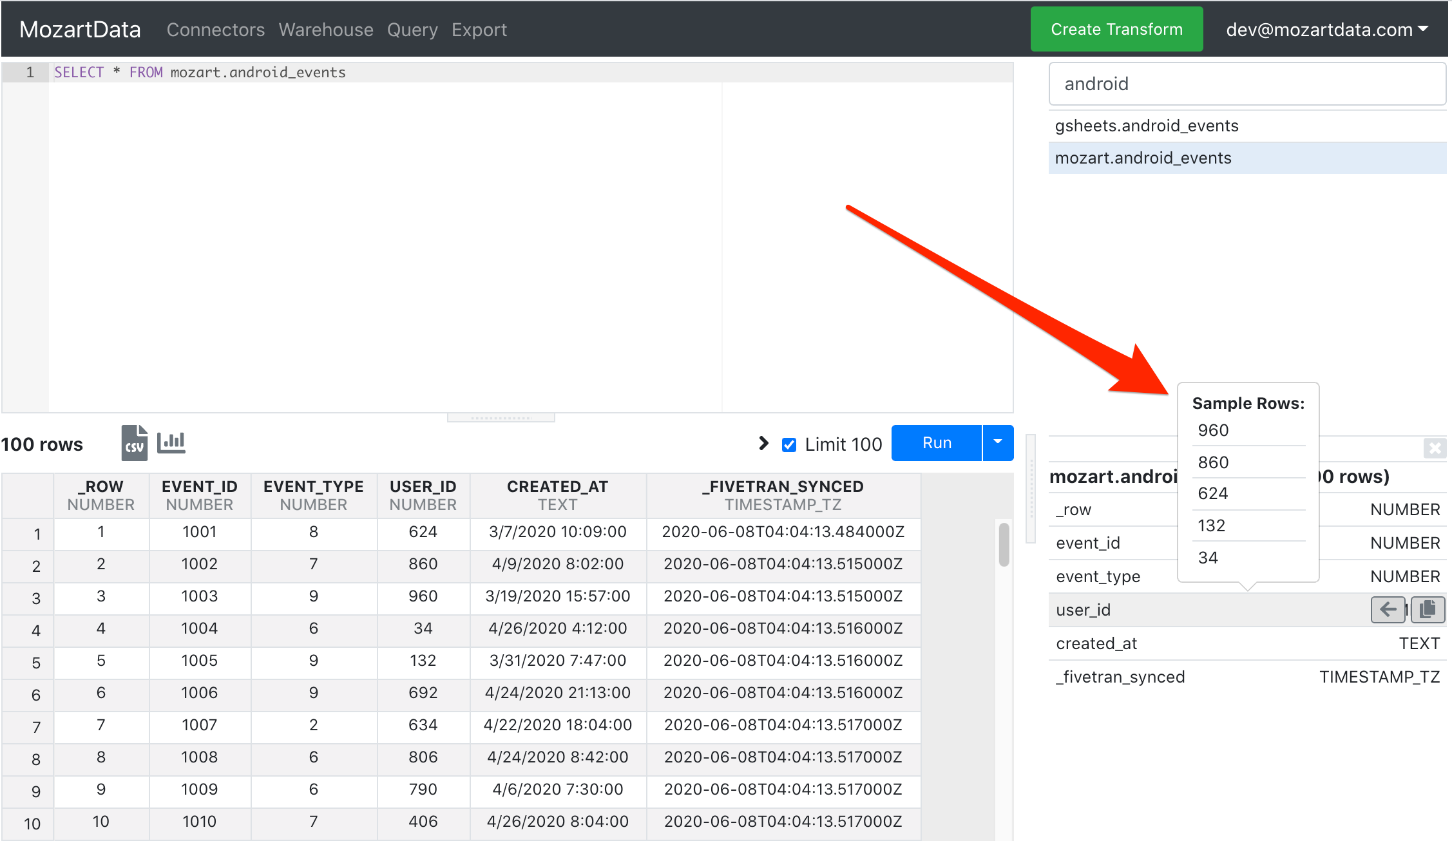
Task: Click sample row value 960 in popup
Action: pyautogui.click(x=1213, y=430)
